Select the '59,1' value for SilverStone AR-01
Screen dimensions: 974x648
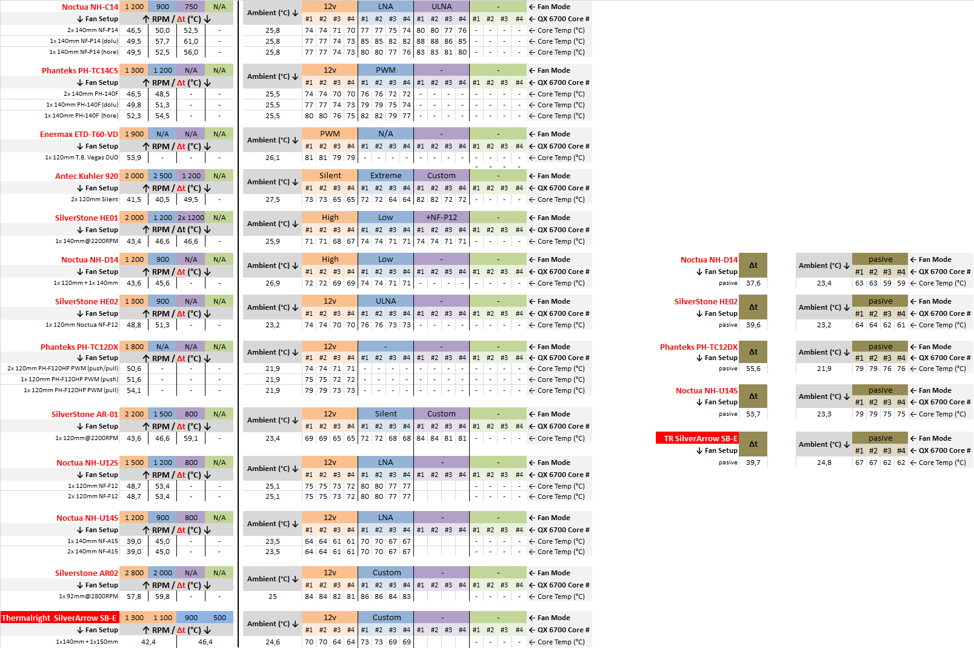pos(191,438)
